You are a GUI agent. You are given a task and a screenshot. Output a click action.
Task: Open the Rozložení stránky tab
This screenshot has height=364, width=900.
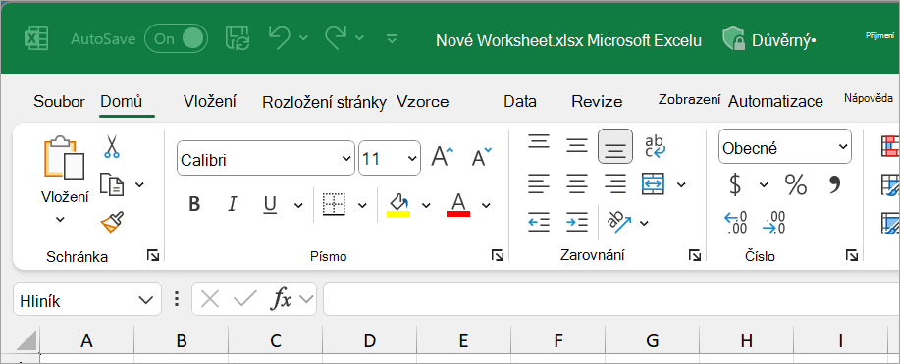coord(324,103)
